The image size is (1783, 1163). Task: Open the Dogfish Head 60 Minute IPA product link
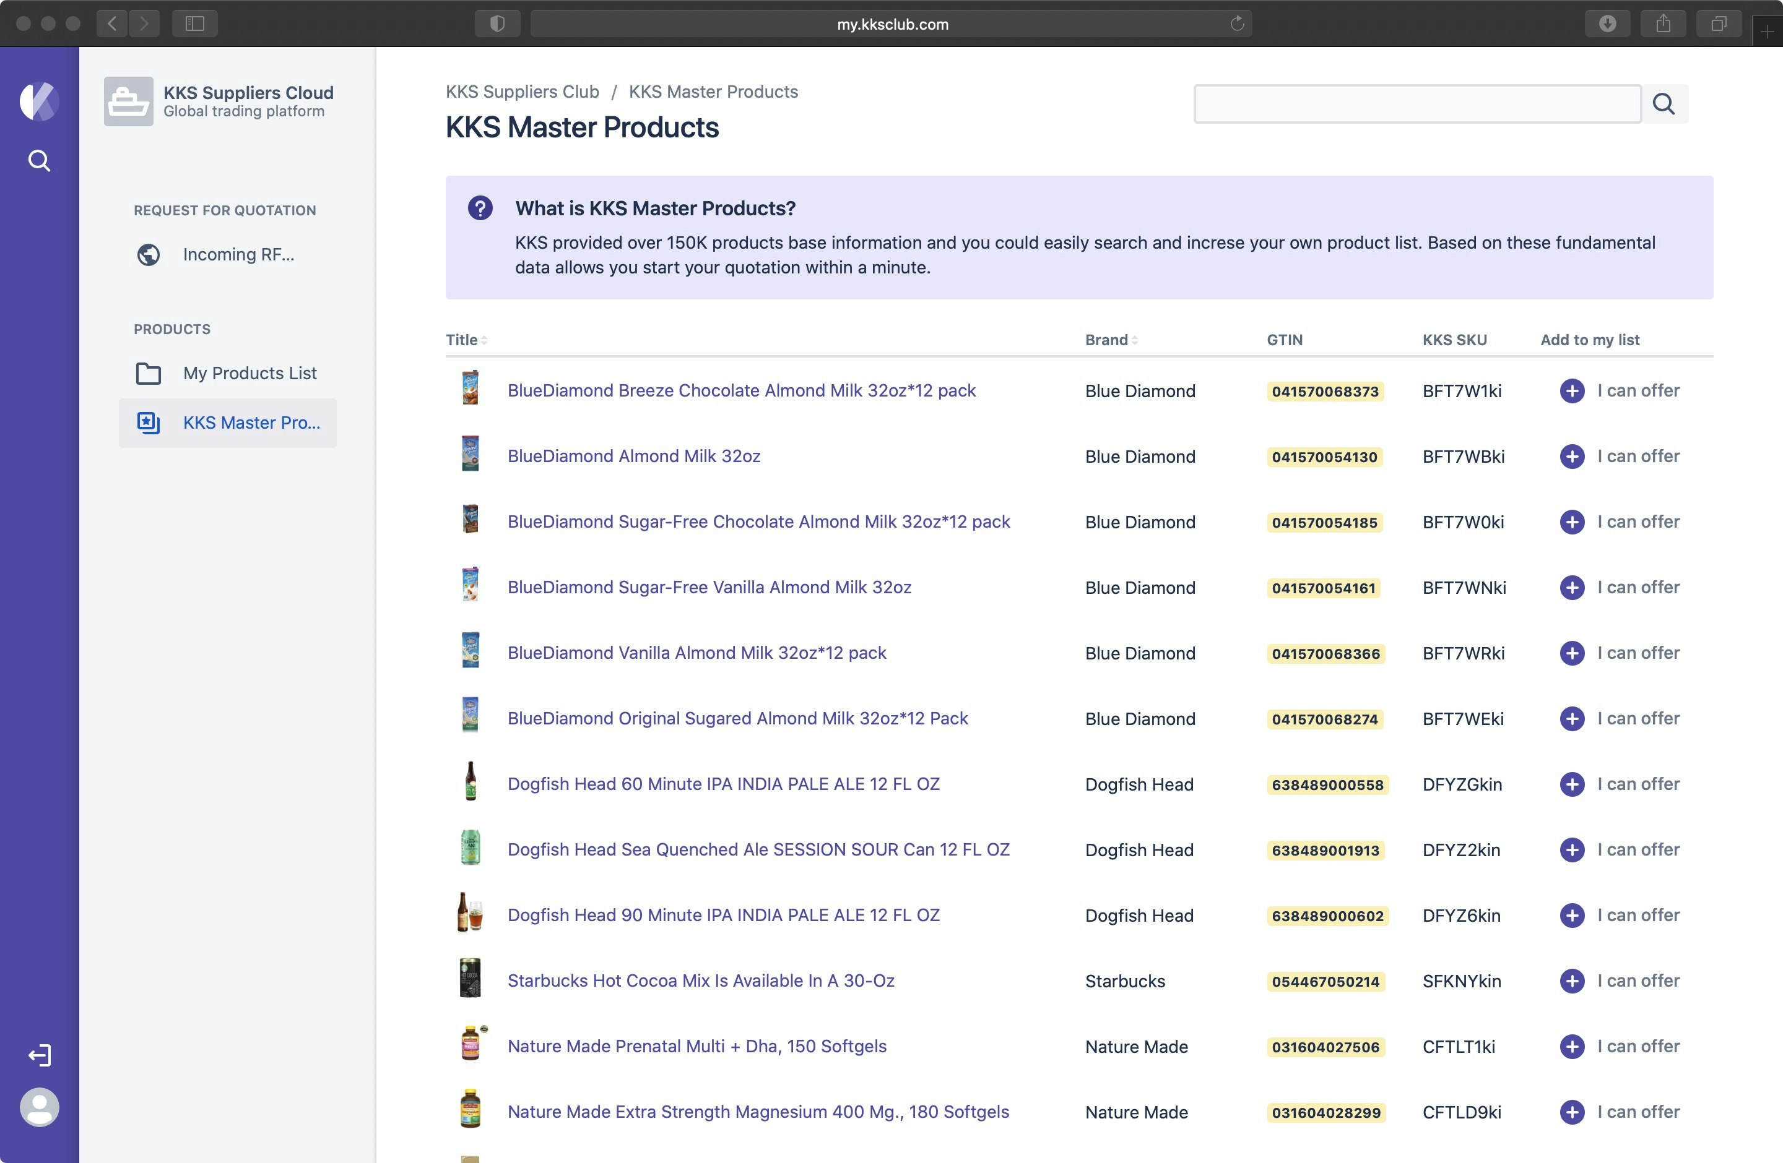[723, 784]
